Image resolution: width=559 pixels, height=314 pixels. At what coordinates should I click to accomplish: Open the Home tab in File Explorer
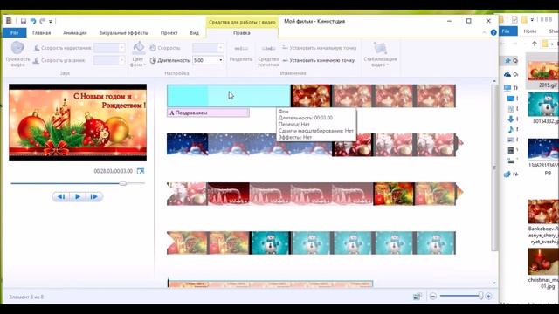tap(530, 31)
